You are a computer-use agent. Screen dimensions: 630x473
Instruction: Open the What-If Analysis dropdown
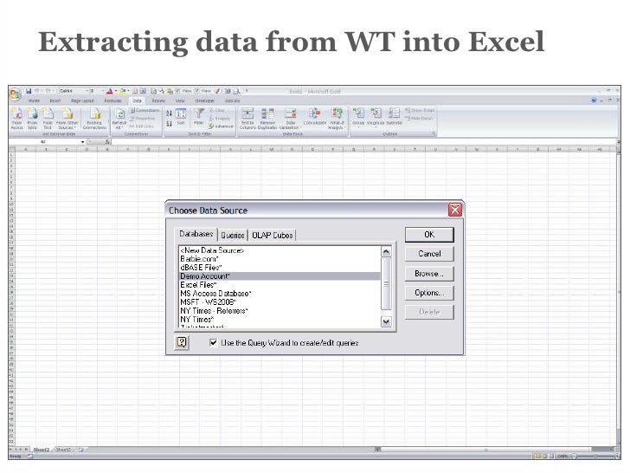tap(337, 119)
